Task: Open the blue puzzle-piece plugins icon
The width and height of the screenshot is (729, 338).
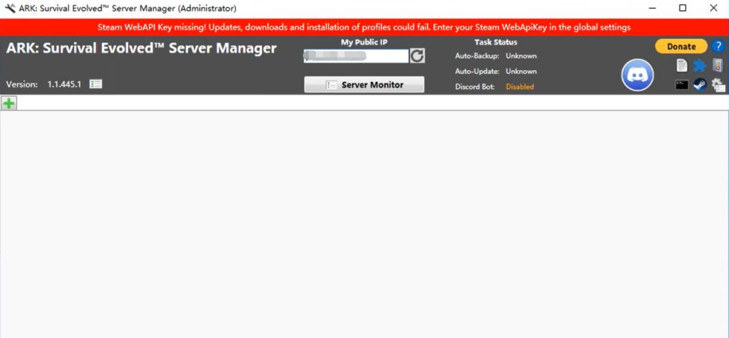Action: (699, 65)
